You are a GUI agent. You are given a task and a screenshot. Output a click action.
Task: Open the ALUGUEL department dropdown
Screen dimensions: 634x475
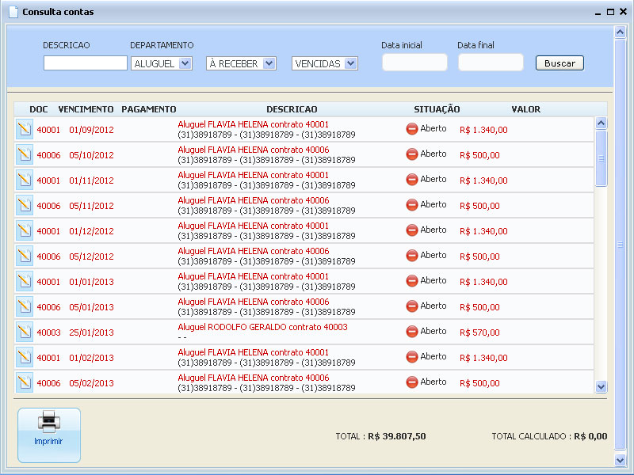pyautogui.click(x=161, y=63)
